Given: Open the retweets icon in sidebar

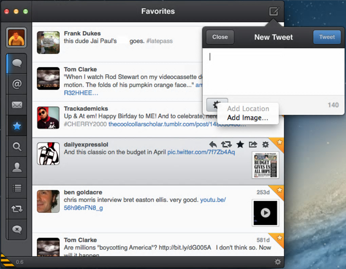Looking at the screenshot, I should [x=17, y=209].
